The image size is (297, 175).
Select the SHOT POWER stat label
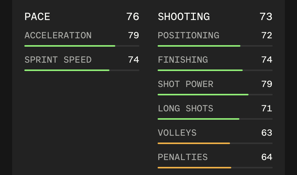pyautogui.click(x=186, y=84)
